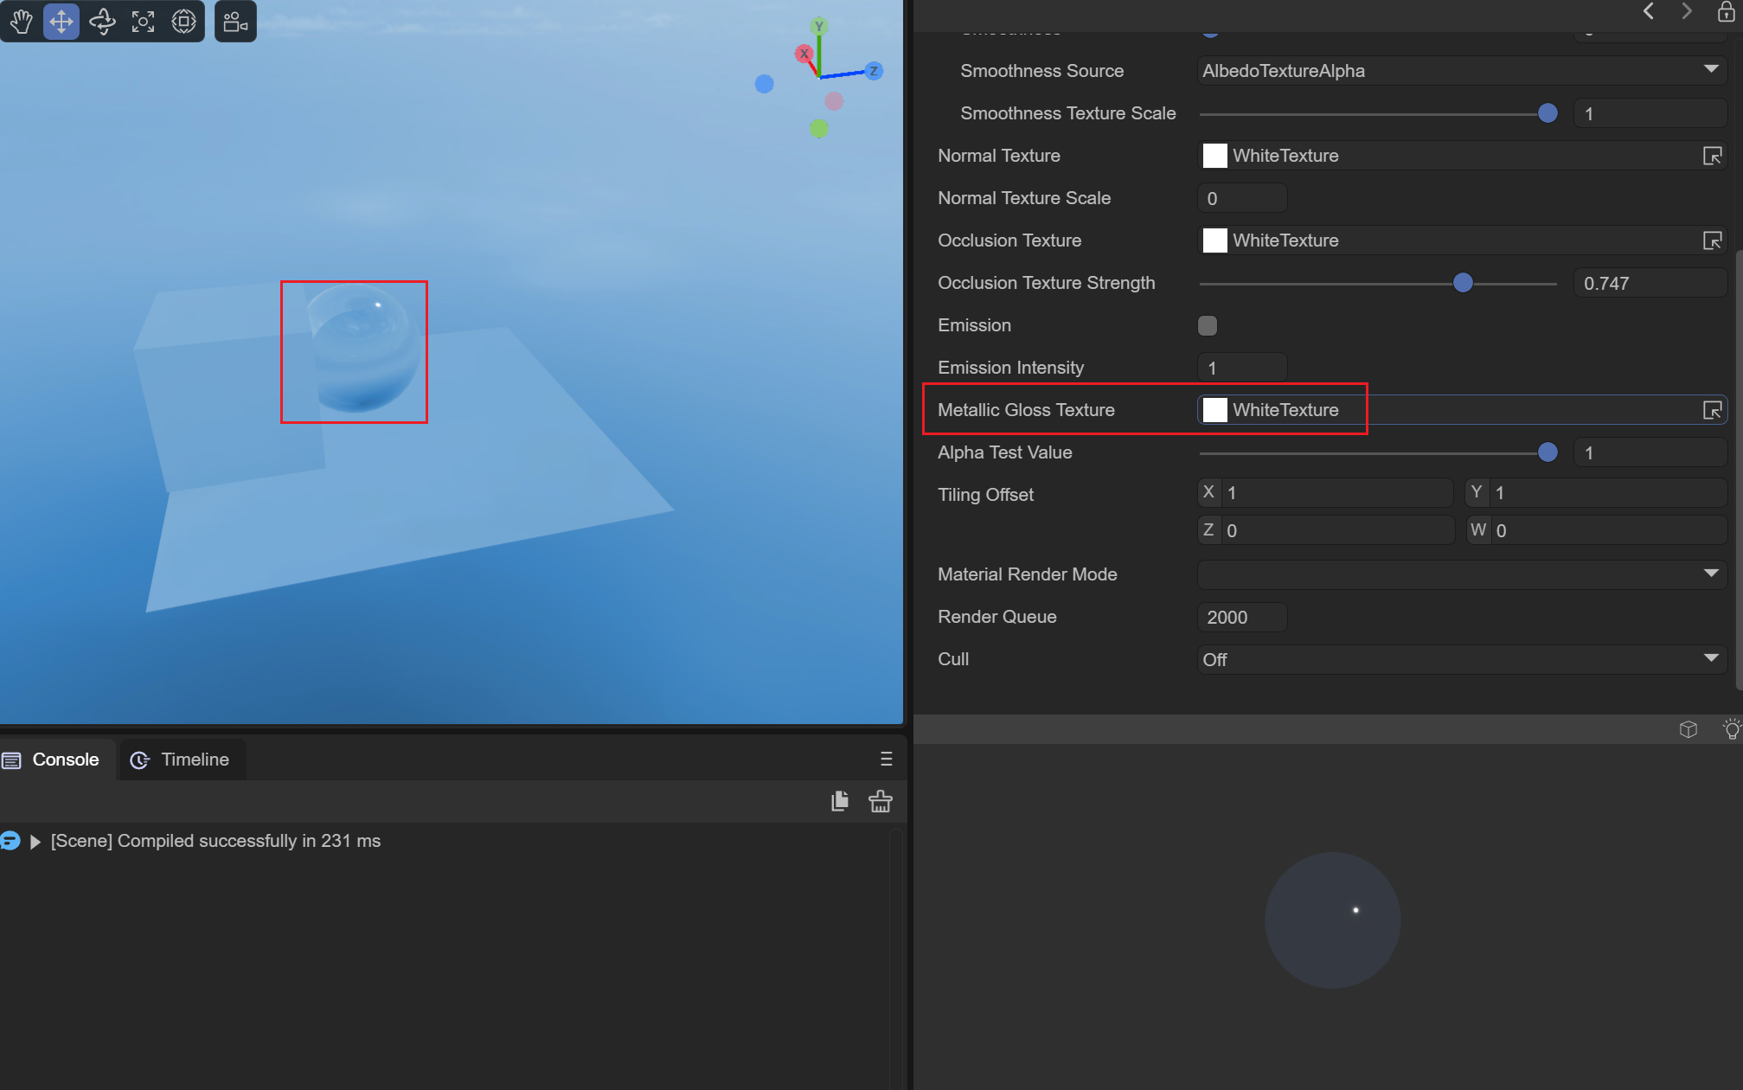
Task: Toggle the Emission checkbox
Action: pyautogui.click(x=1207, y=325)
